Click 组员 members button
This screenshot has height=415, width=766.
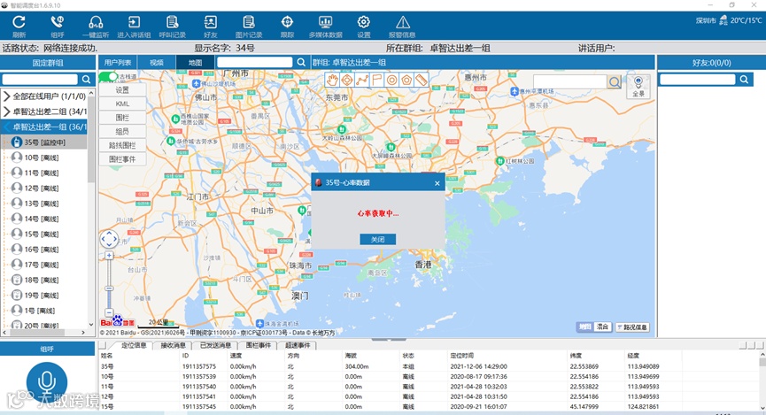coord(122,131)
